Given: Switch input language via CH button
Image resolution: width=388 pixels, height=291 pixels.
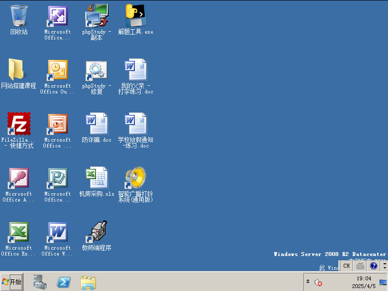Looking at the screenshot, I should [x=347, y=266].
